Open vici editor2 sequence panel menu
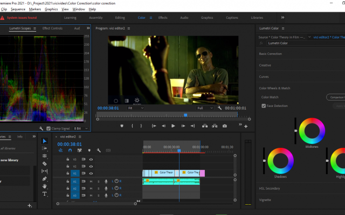Screen dimensions: 345x215 [x=80, y=137]
